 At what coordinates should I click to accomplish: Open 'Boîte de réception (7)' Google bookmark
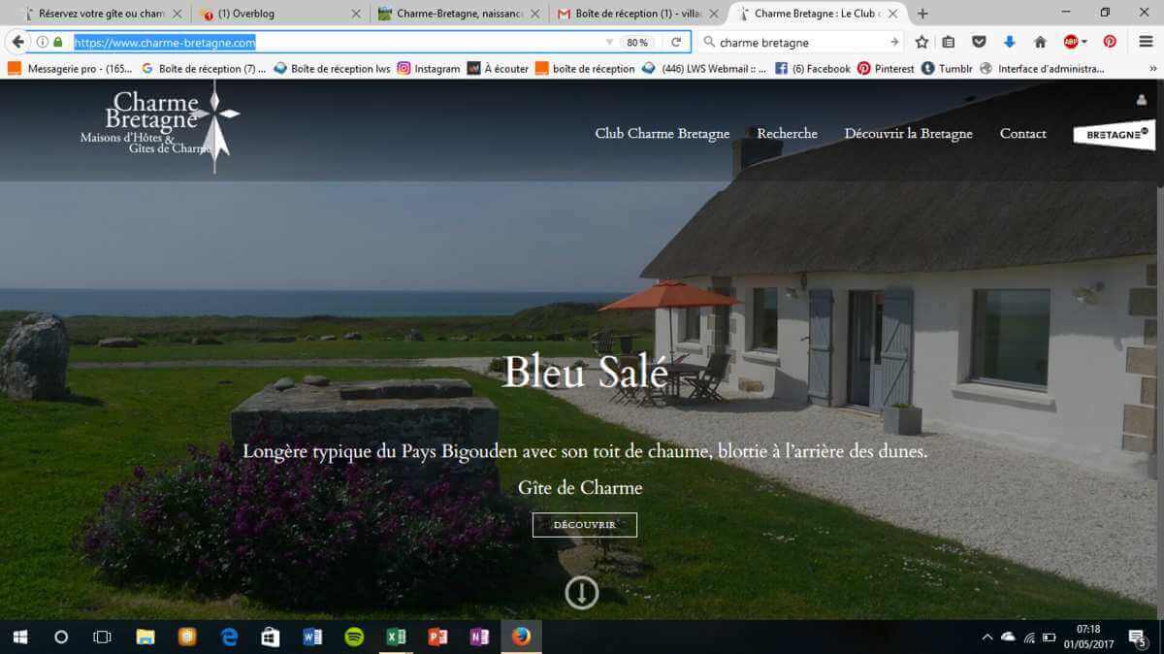204,69
